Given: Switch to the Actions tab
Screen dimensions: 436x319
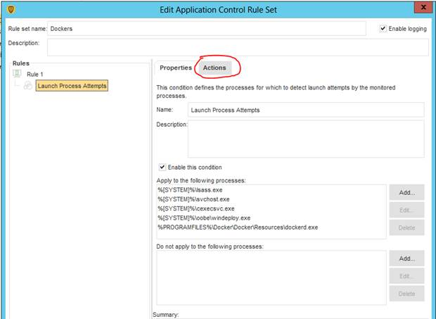Looking at the screenshot, I should click(x=214, y=68).
